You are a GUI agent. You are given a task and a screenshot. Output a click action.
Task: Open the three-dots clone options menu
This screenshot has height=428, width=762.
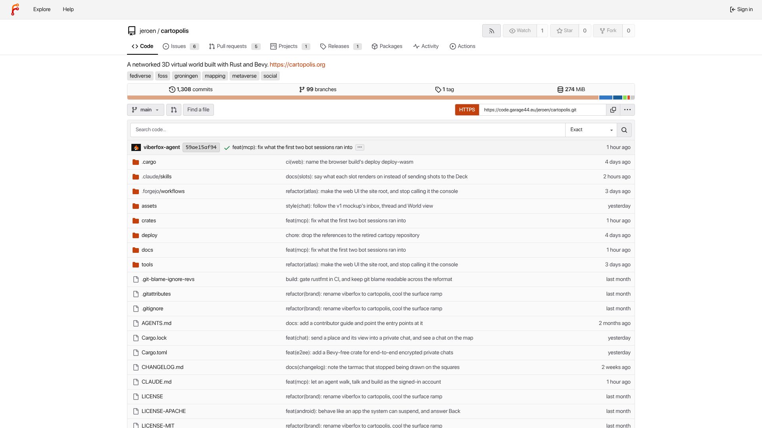pos(627,110)
